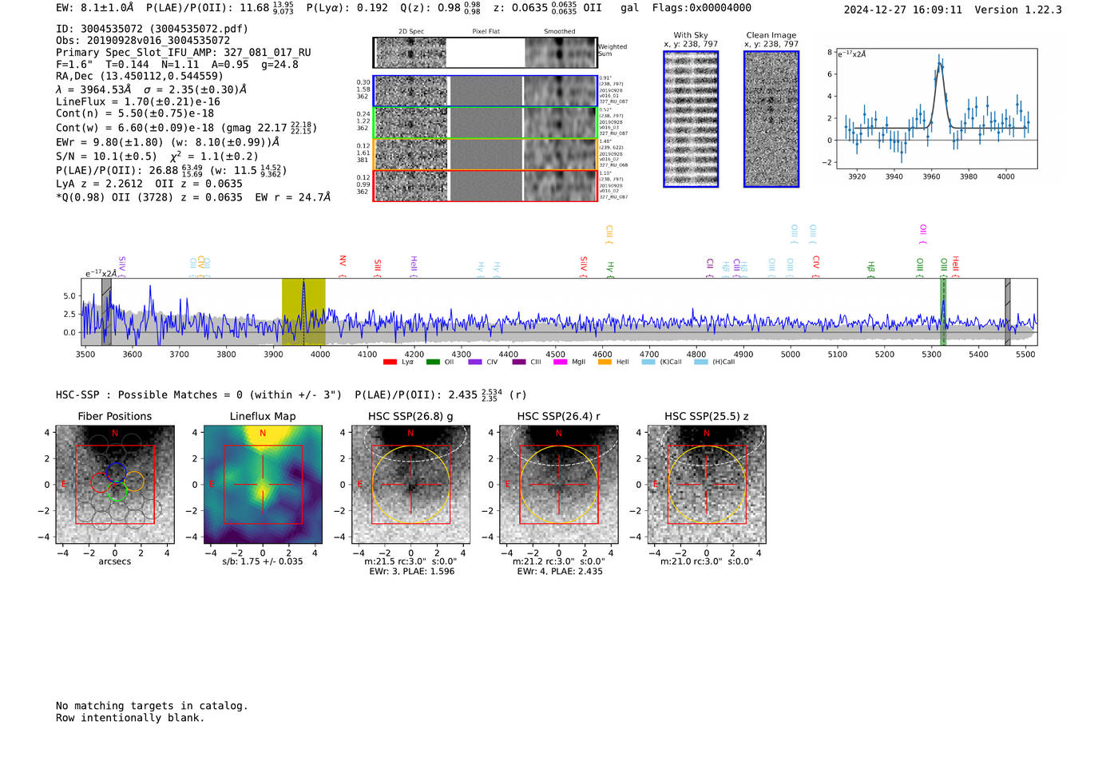
Task: Click the Obs: 20190928v016_3004535072 line
Action: [x=143, y=41]
